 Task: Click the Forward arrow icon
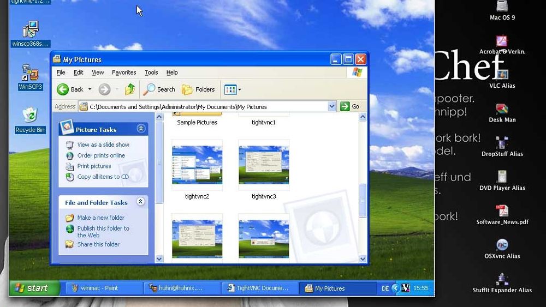pyautogui.click(x=104, y=89)
